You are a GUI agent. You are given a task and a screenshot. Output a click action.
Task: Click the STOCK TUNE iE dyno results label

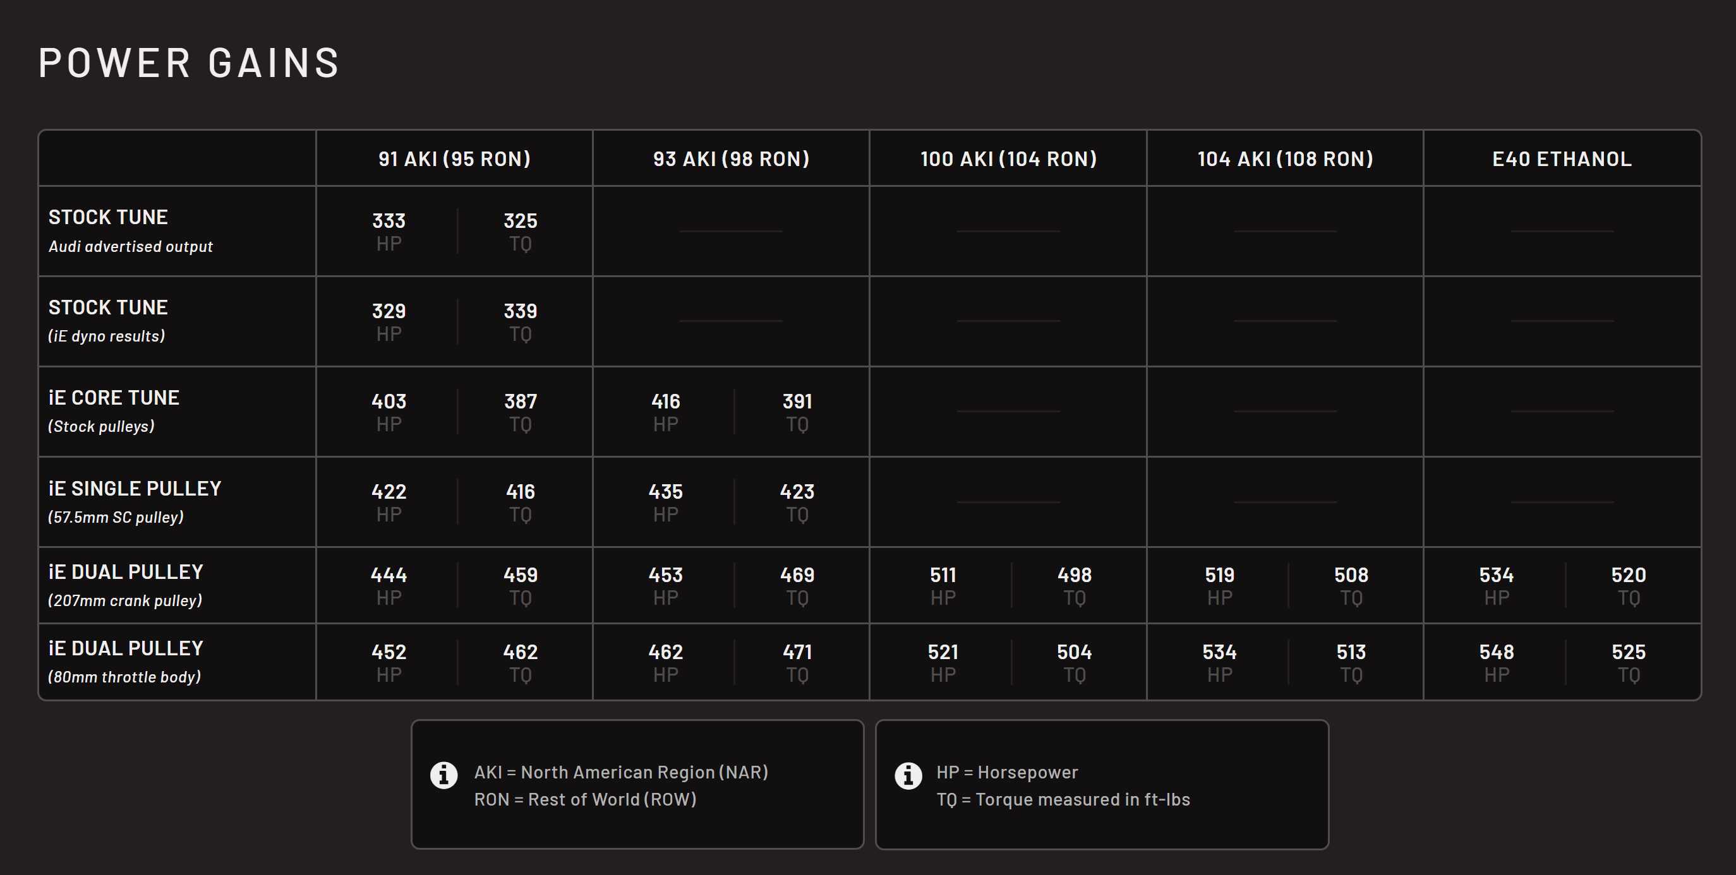click(x=108, y=321)
